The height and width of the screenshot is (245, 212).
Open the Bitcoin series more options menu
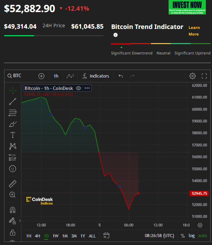point(87,88)
